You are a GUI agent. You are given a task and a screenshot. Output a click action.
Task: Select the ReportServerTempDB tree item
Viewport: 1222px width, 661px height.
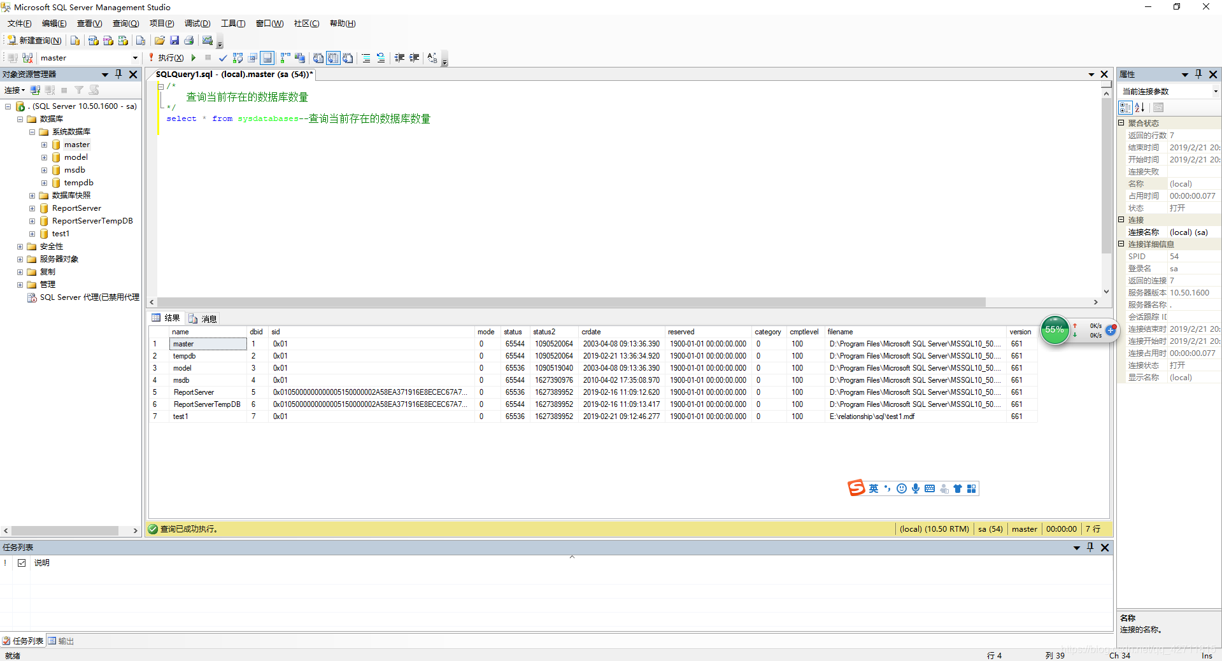(92, 221)
